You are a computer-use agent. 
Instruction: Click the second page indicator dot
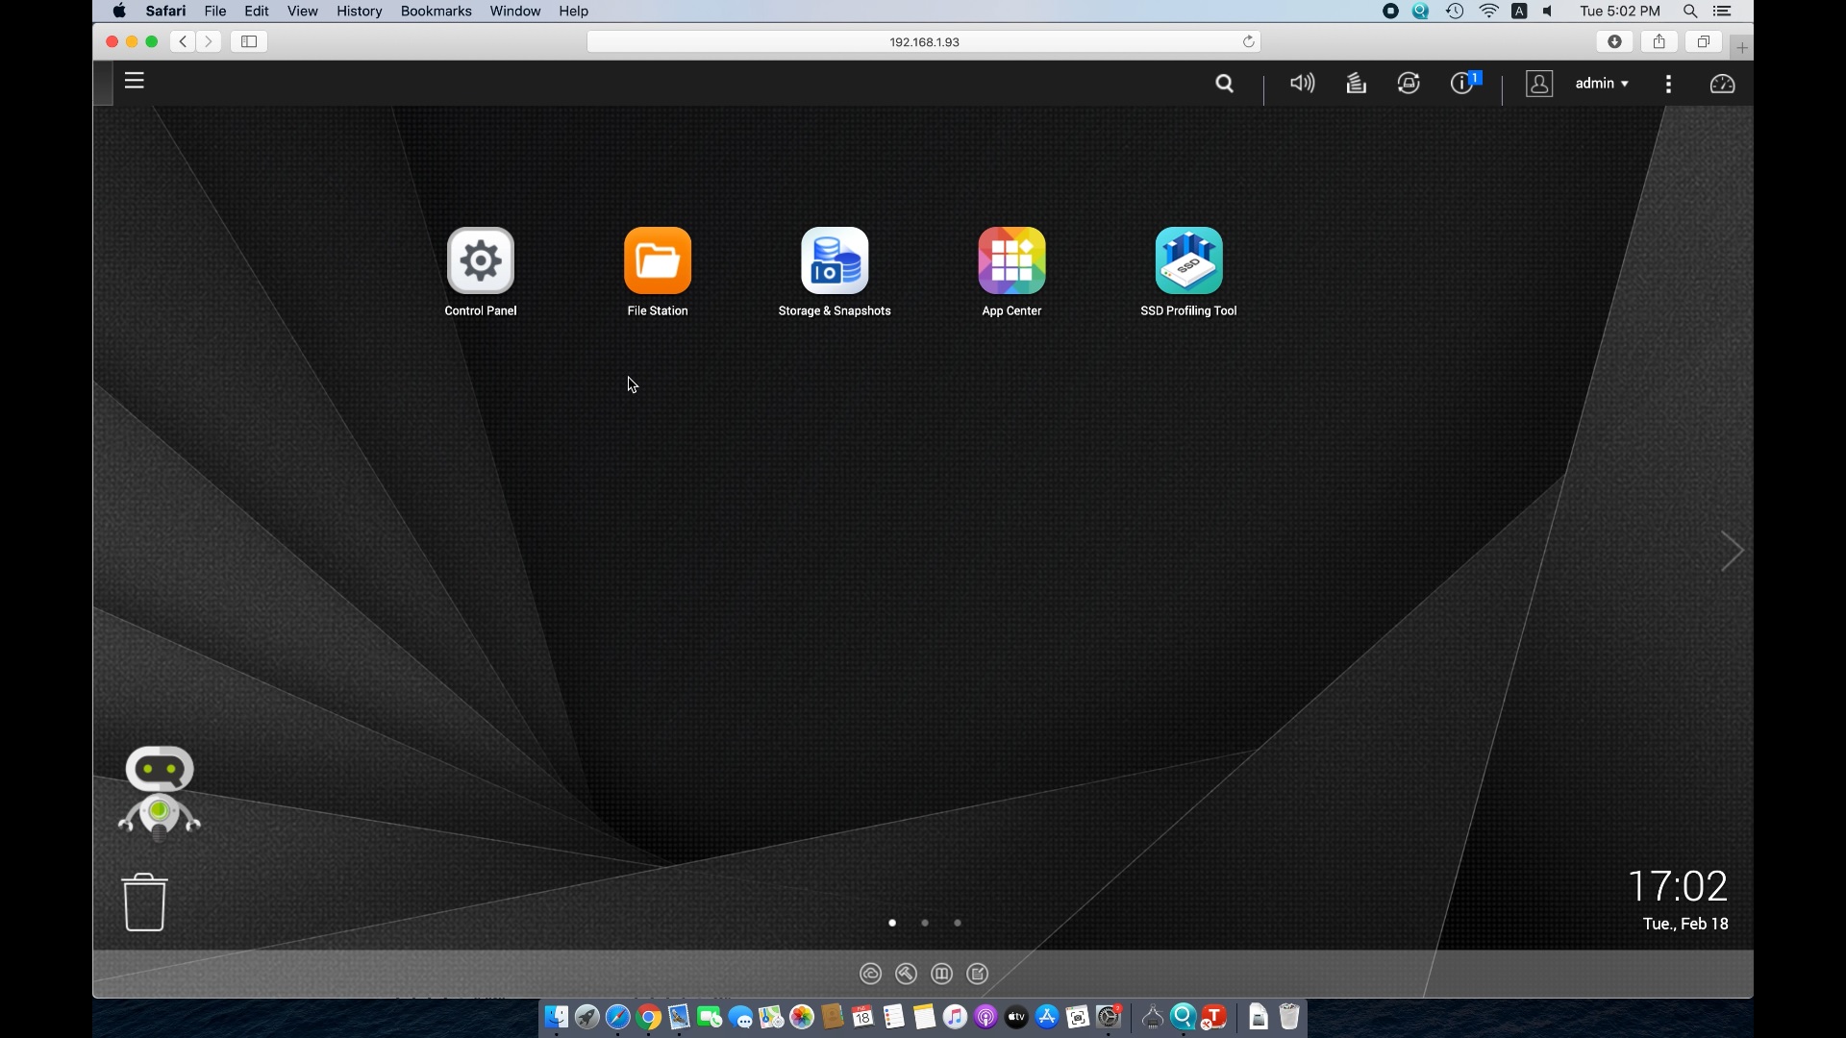click(924, 923)
